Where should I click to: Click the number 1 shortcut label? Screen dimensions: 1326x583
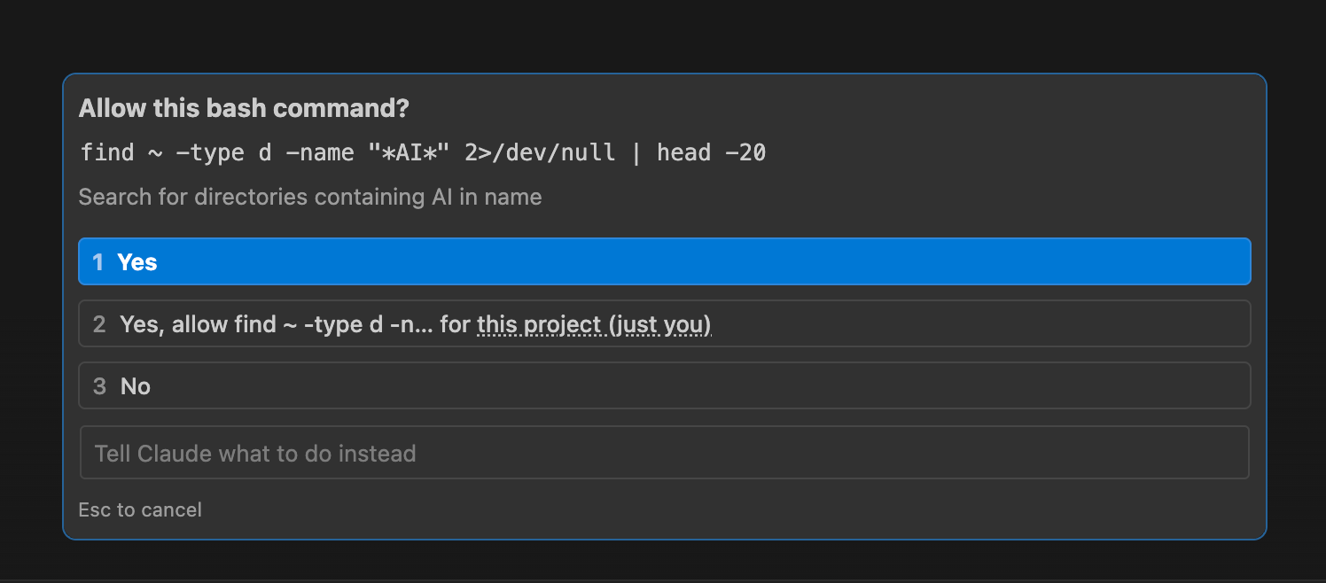coord(98,262)
